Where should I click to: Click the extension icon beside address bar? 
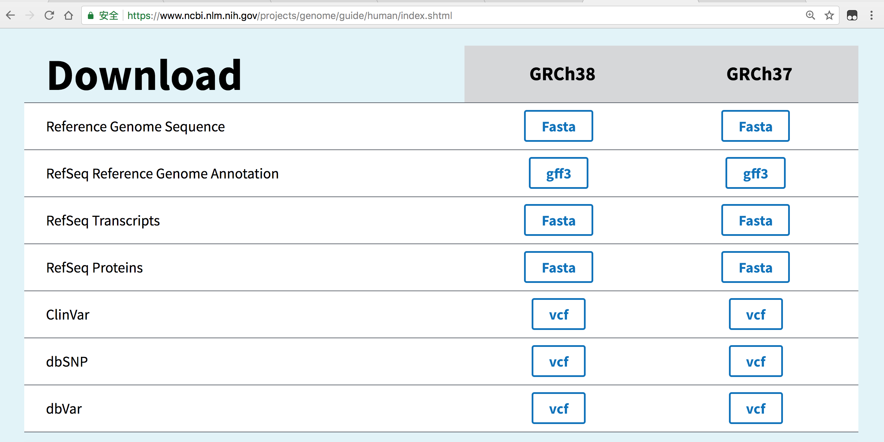tap(852, 15)
